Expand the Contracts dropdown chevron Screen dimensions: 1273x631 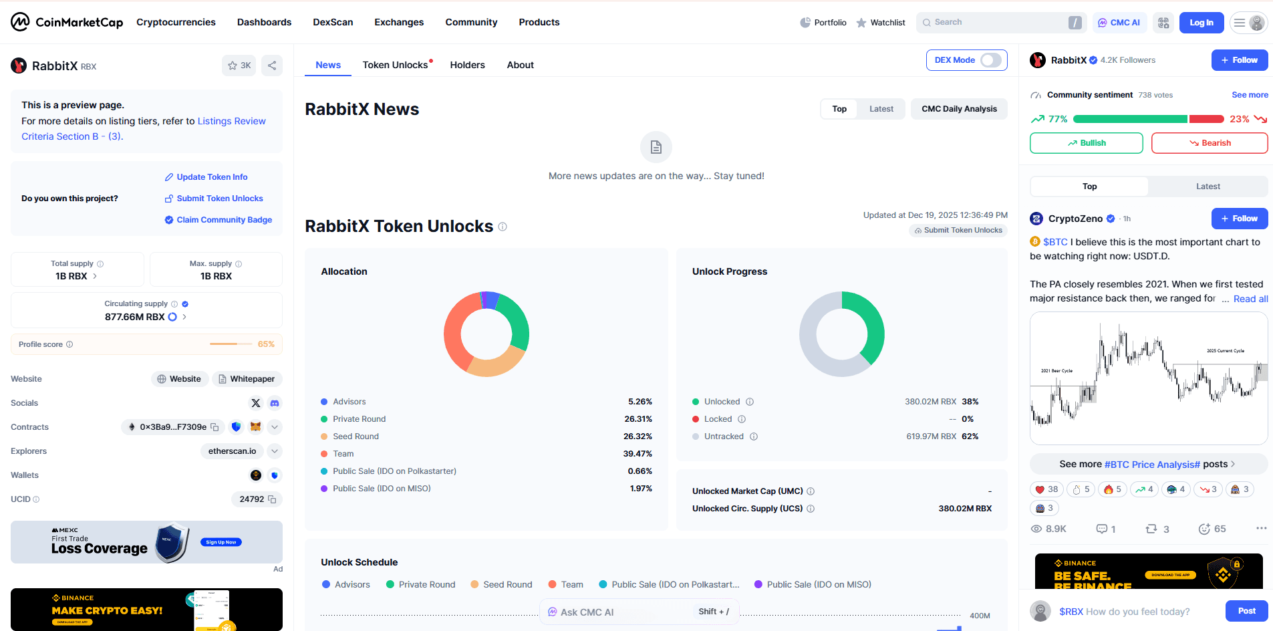point(275,427)
